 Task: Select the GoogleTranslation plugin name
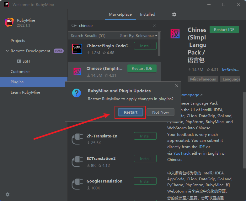click(104, 181)
